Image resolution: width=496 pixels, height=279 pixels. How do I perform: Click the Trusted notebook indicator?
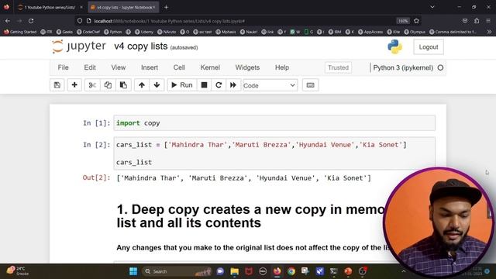pos(338,67)
